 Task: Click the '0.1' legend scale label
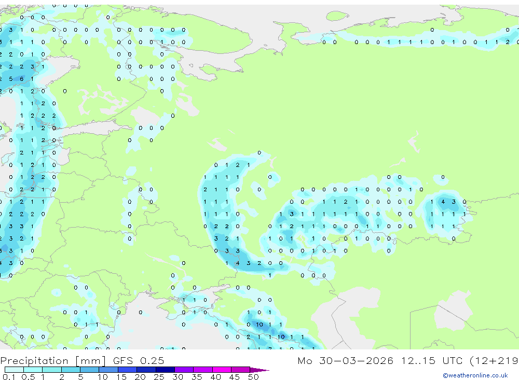9,377
